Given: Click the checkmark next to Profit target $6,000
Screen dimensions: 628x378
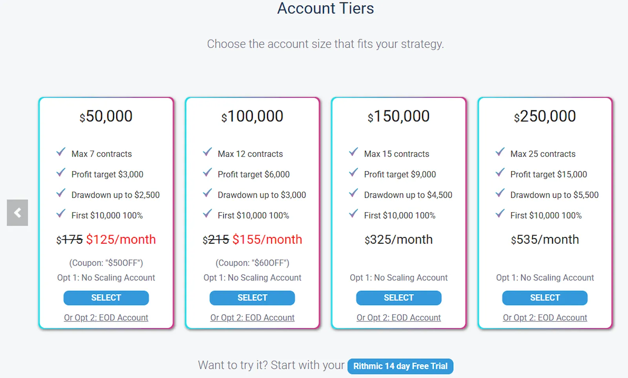Looking at the screenshot, I should click(x=207, y=173).
